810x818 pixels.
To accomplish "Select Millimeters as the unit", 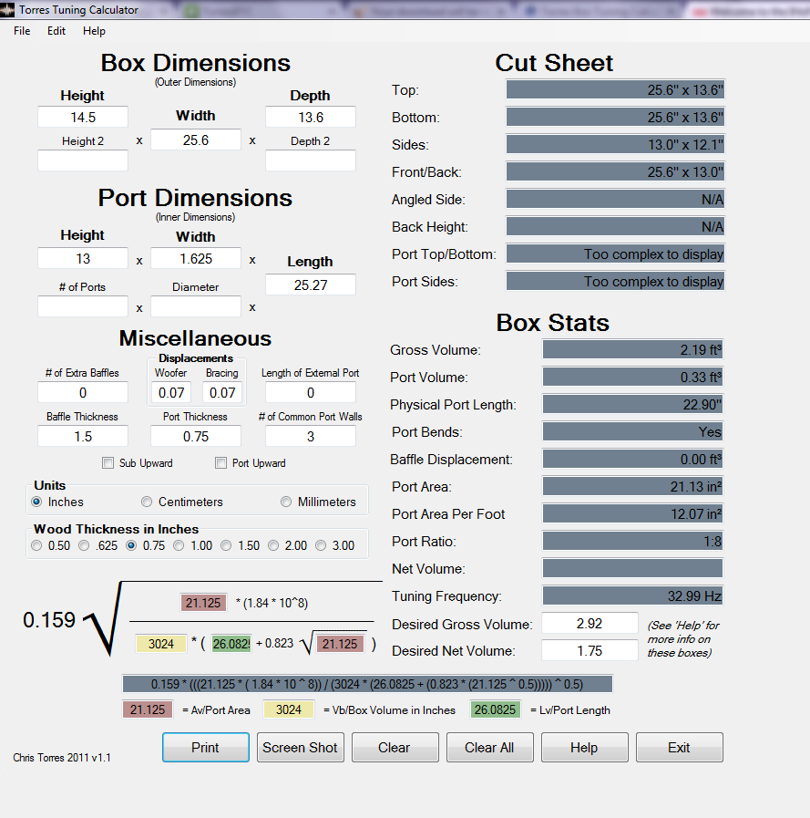I will (x=286, y=502).
